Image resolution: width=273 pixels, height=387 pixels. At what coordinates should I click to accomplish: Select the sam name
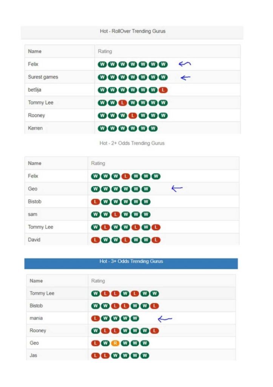click(x=32, y=214)
